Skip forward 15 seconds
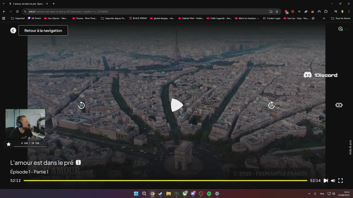The height and width of the screenshot is (198, 353). tap(272, 105)
